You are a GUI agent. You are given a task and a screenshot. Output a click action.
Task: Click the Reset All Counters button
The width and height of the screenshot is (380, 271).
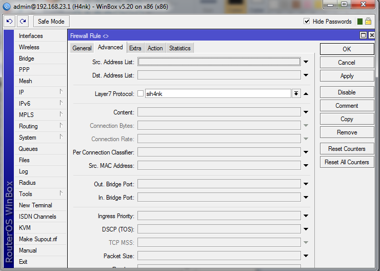tap(347, 162)
